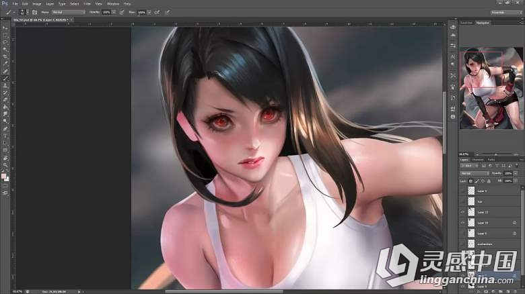Image resolution: width=525 pixels, height=294 pixels.
Task: Toggle Lock image pixels brush icon
Action: coord(477,181)
